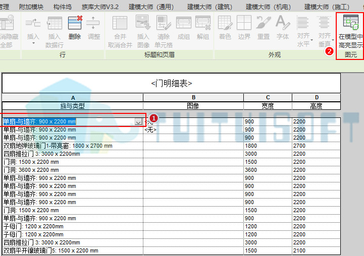
Task: Click Merge/Unmerge cells icon
Action: pyautogui.click(x=120, y=23)
